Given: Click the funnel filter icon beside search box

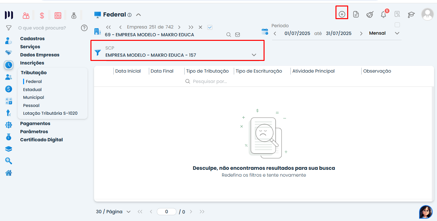Looking at the screenshot, I should (x=9, y=28).
